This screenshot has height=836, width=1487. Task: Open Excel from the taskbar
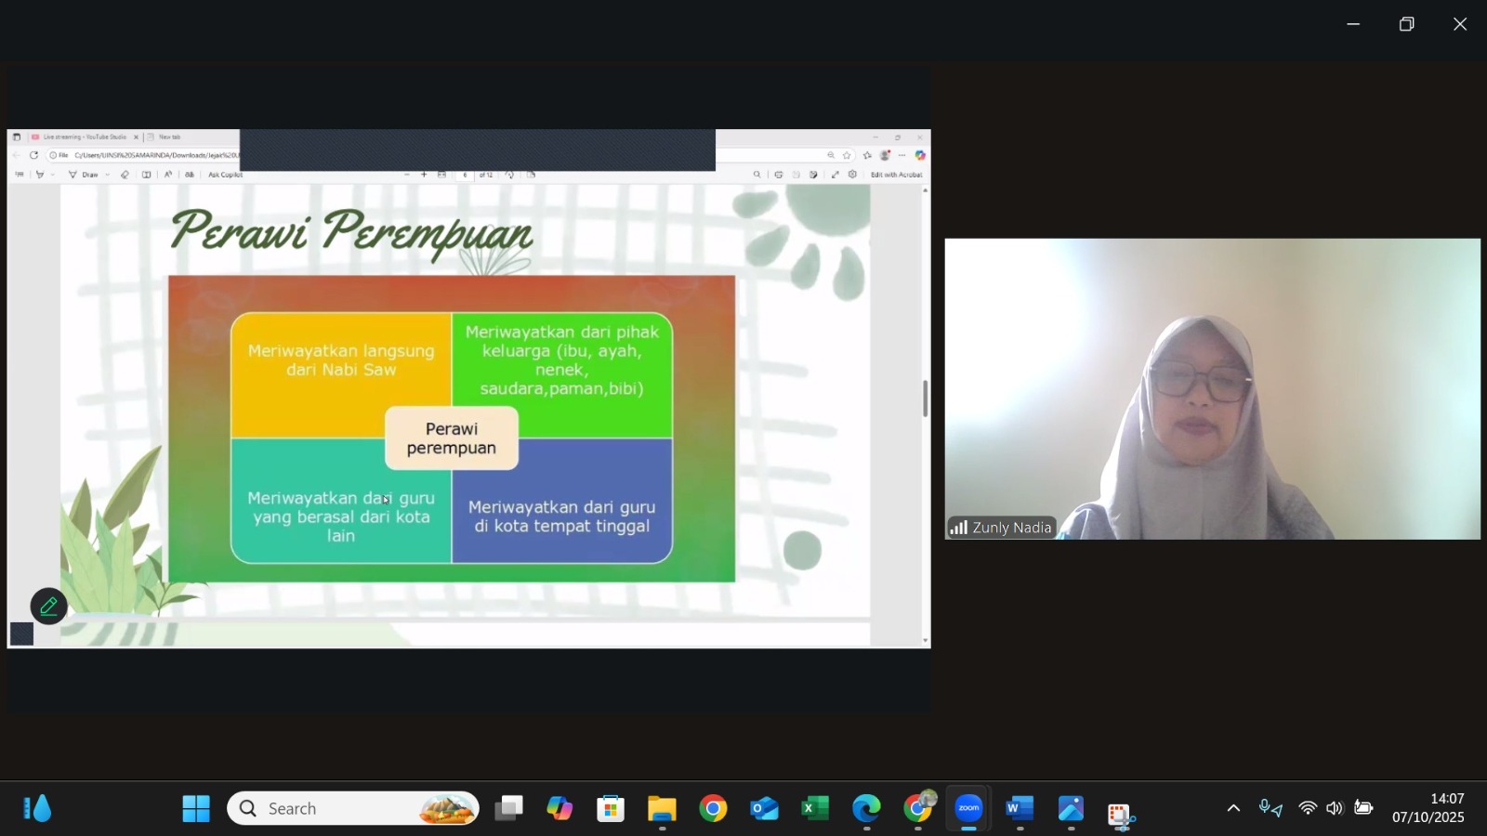815,808
